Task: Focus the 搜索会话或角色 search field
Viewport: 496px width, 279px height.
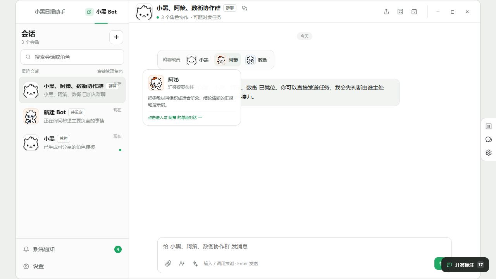Action: 72,57
